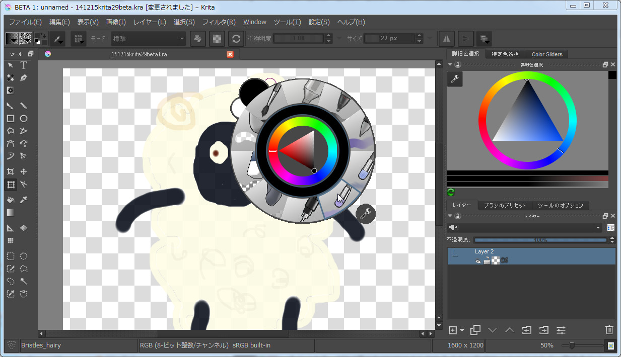This screenshot has width=621, height=357.
Task: Select the Gradient fill tool
Action: [10, 212]
